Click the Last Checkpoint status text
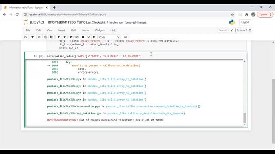This screenshot has width=275, height=154. pos(104,23)
